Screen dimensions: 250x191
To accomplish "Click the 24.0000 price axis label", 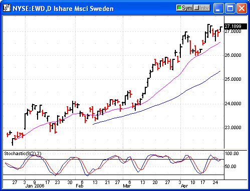I will pos(233,104).
